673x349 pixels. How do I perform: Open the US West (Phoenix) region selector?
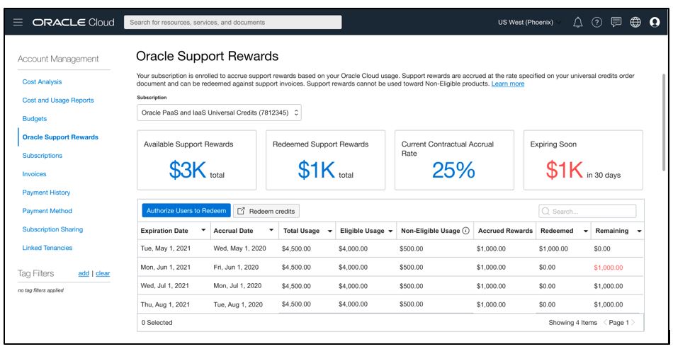529,22
